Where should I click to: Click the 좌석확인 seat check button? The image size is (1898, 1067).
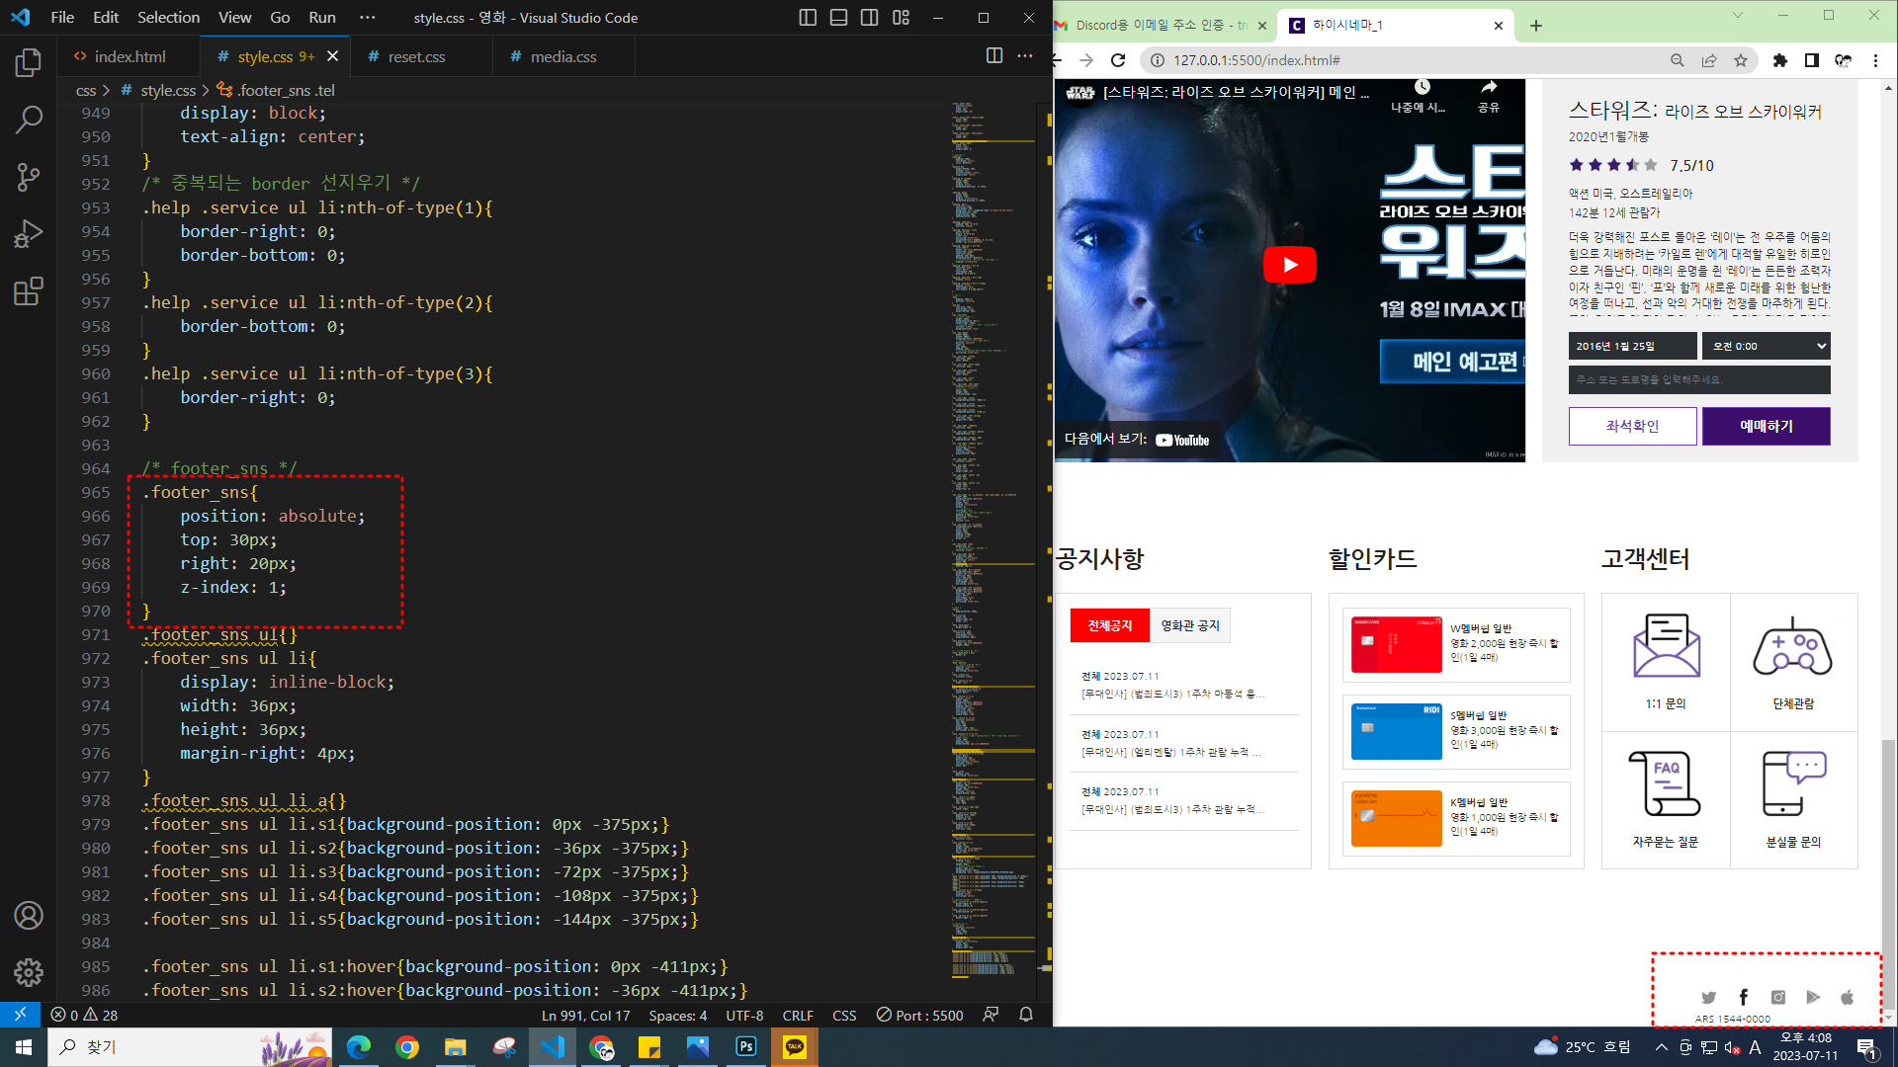click(1632, 426)
